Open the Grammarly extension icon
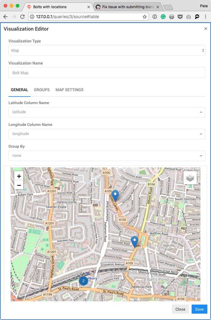Screen dimensions: 211x320 pyautogui.click(x=163, y=17)
